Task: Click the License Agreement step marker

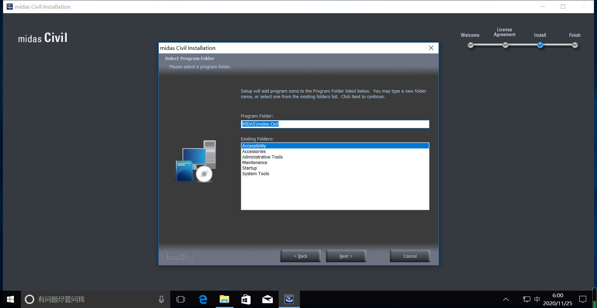Action: coord(505,45)
